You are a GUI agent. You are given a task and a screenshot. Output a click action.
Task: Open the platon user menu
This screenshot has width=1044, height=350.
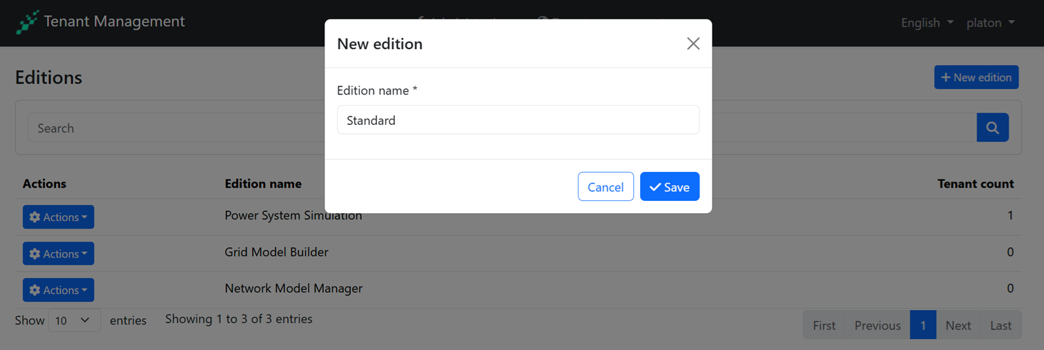click(990, 23)
